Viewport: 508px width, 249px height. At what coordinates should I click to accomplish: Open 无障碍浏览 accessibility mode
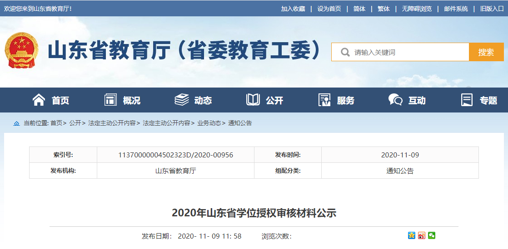pyautogui.click(x=417, y=9)
